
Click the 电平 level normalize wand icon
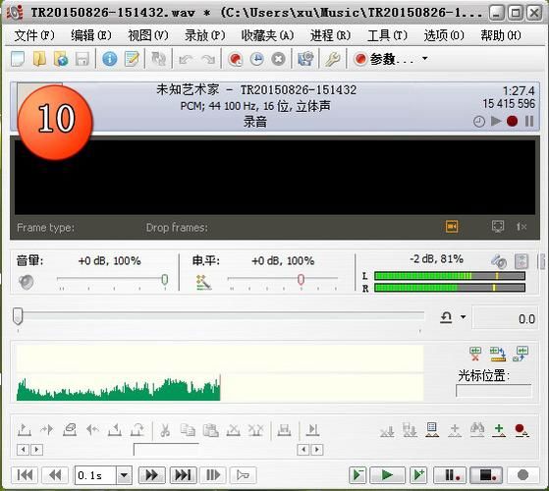pos(203,282)
